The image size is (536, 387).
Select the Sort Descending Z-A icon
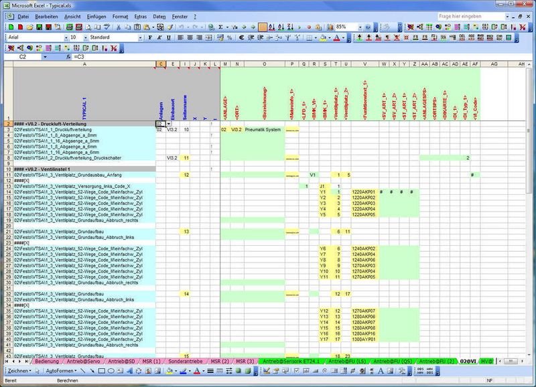(x=289, y=27)
